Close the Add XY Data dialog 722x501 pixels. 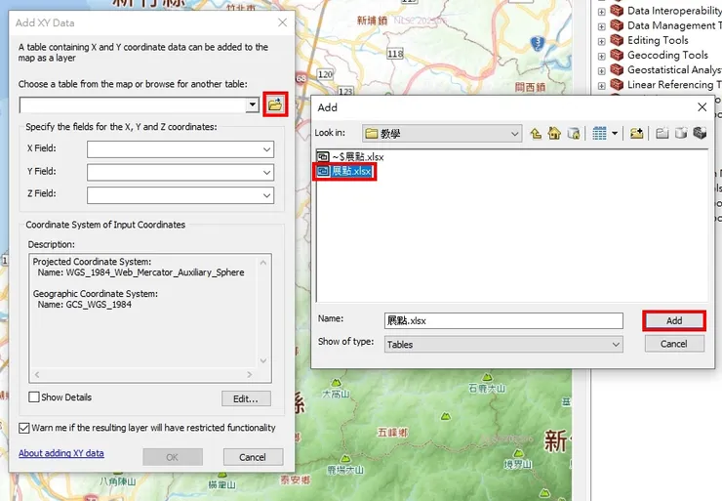(282, 22)
